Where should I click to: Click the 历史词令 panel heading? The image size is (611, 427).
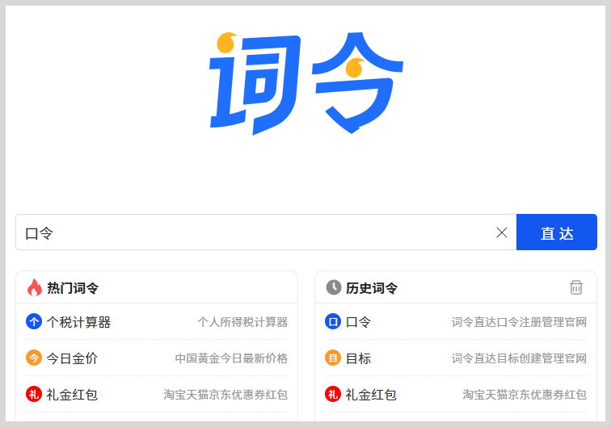[x=372, y=288]
